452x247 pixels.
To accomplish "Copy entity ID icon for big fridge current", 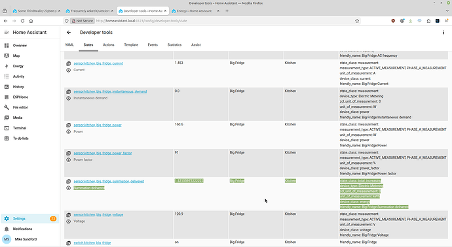I will coord(68,63).
